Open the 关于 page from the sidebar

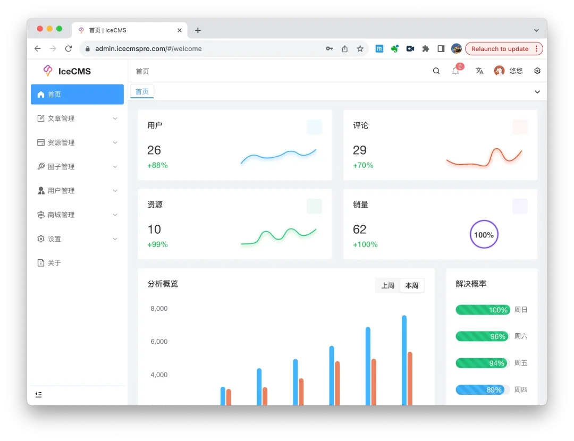[x=54, y=262]
